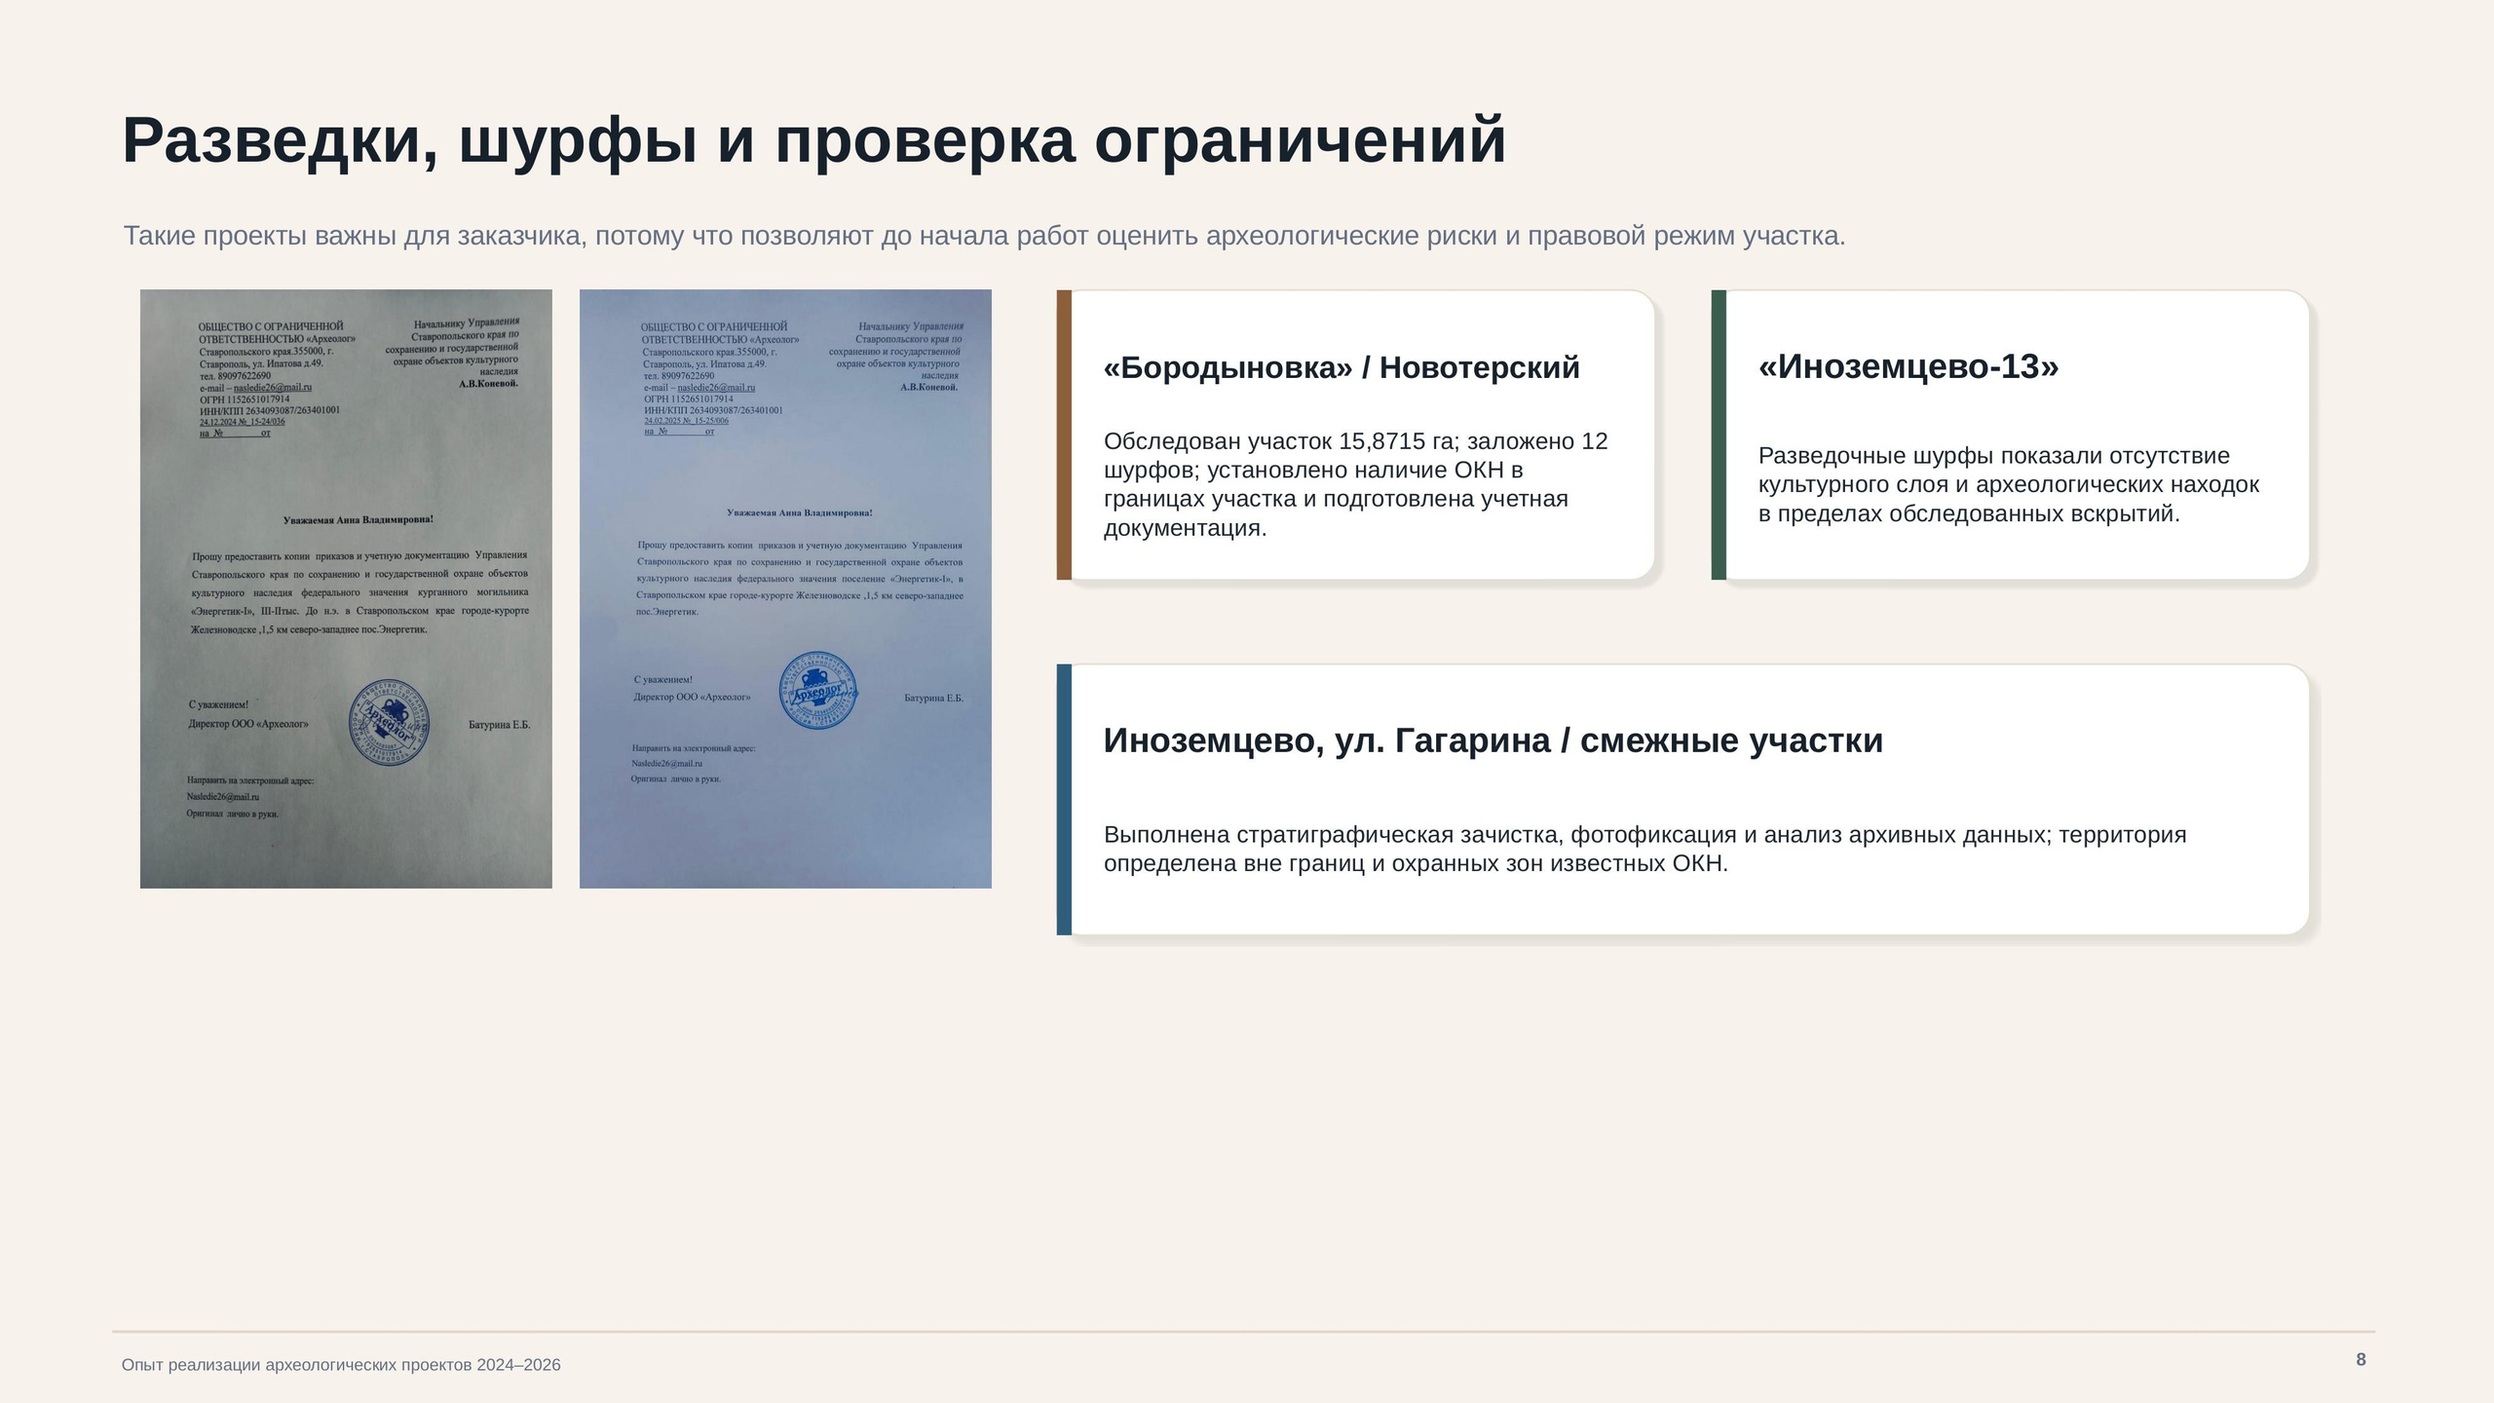The height and width of the screenshot is (1403, 2494).
Task: Click 'Уважаемая Анна Владимировна!' in the grey letter
Action: click(359, 520)
